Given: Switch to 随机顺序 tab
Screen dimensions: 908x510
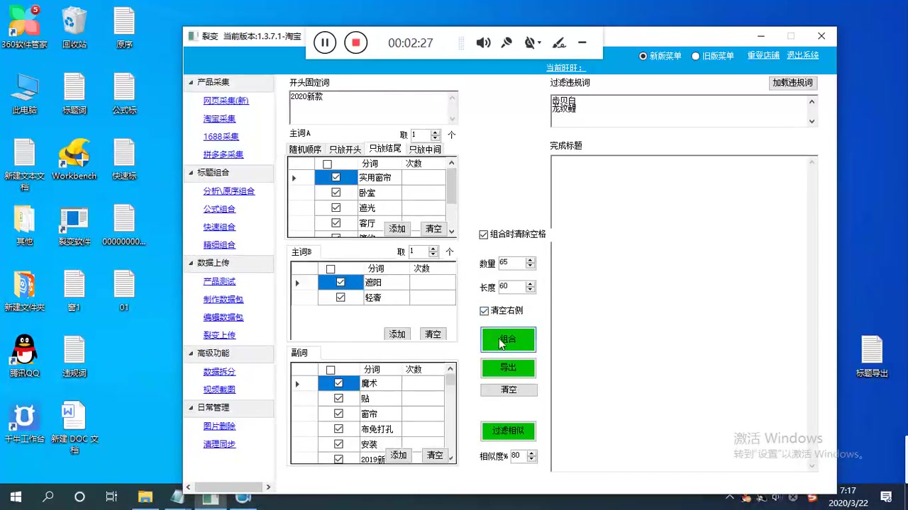Looking at the screenshot, I should 305,149.
